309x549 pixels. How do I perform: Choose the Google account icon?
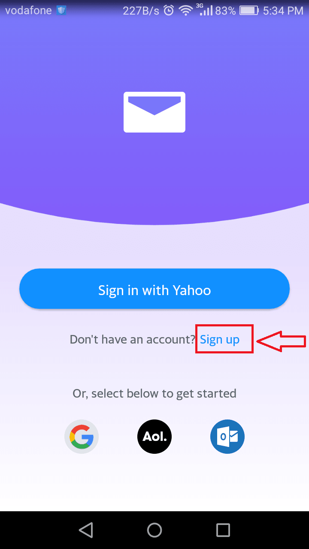82,437
